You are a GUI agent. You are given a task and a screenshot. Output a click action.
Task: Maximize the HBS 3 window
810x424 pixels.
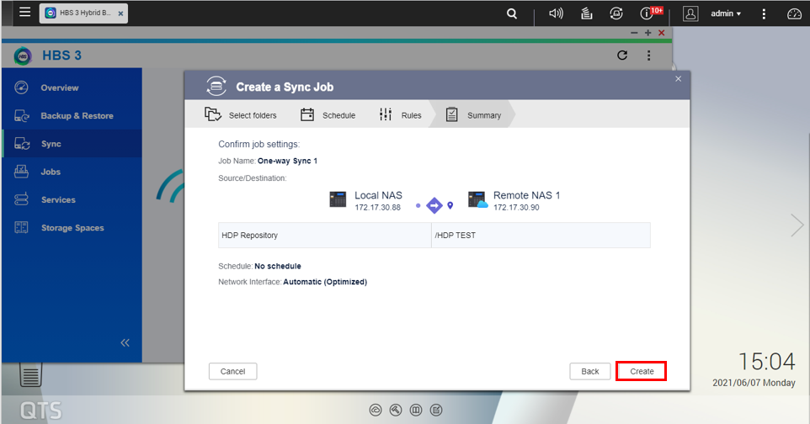(647, 33)
